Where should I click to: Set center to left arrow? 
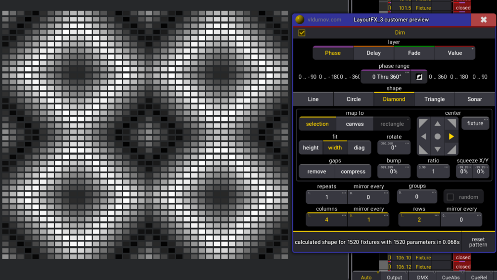[x=423, y=137]
